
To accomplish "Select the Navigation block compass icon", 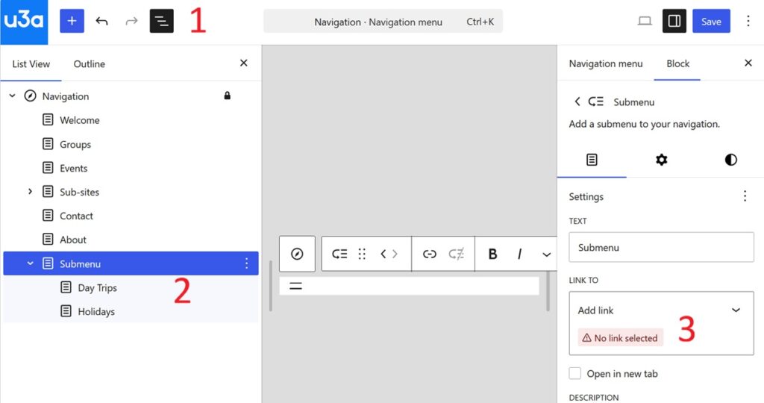I will 30,96.
